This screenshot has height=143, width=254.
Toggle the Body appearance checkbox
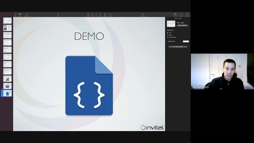coord(167,35)
